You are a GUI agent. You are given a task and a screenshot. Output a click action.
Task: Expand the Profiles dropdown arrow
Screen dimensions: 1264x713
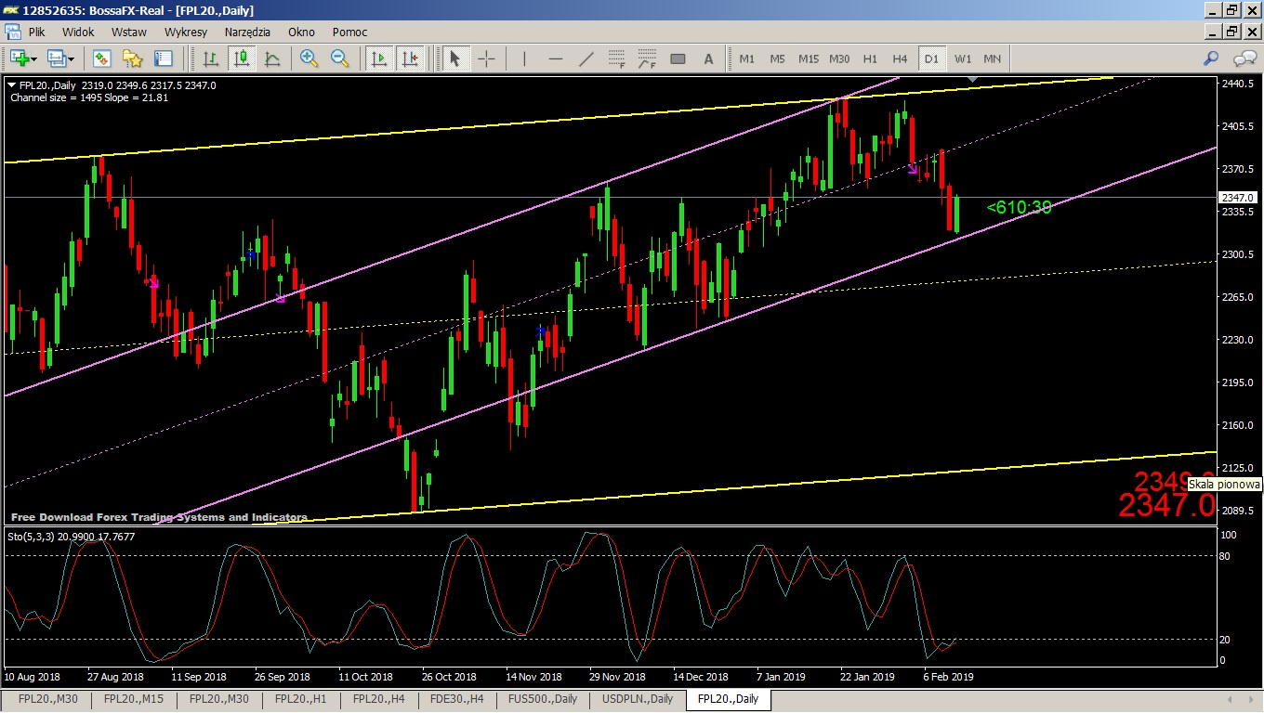pos(72,58)
